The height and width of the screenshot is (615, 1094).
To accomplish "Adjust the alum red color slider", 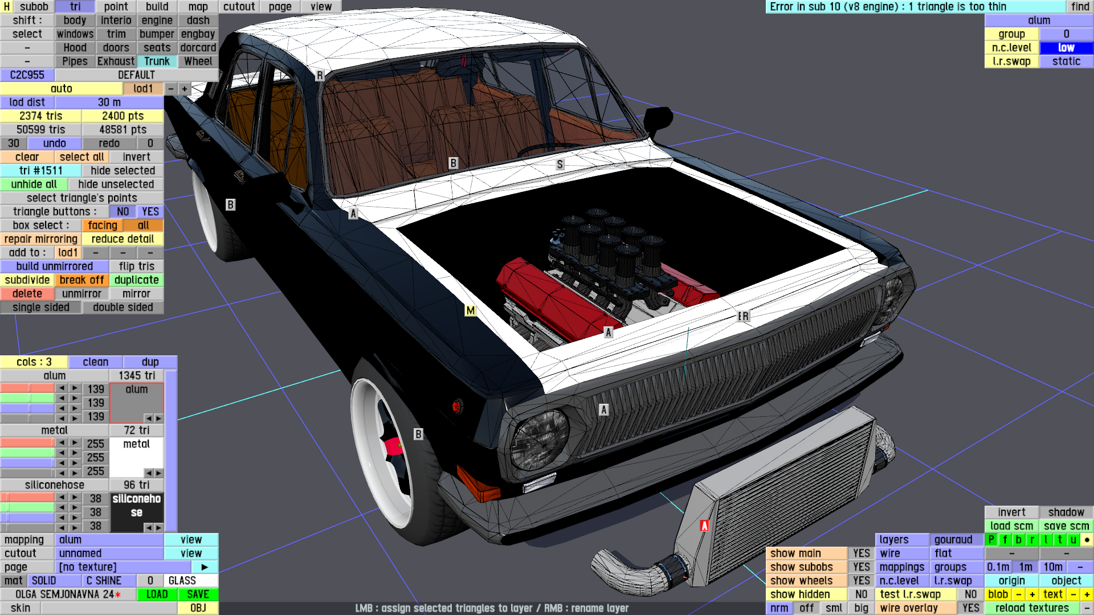I will 27,389.
